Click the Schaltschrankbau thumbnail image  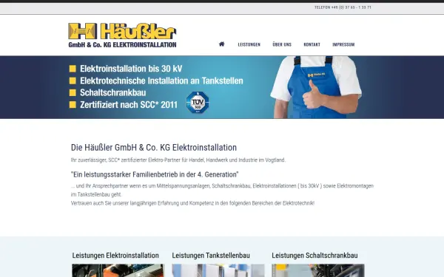(x=318, y=270)
